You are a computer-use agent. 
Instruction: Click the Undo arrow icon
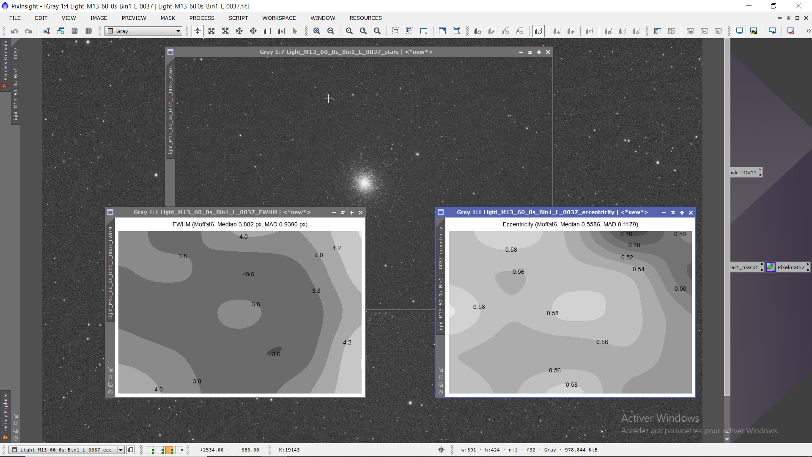(14, 31)
